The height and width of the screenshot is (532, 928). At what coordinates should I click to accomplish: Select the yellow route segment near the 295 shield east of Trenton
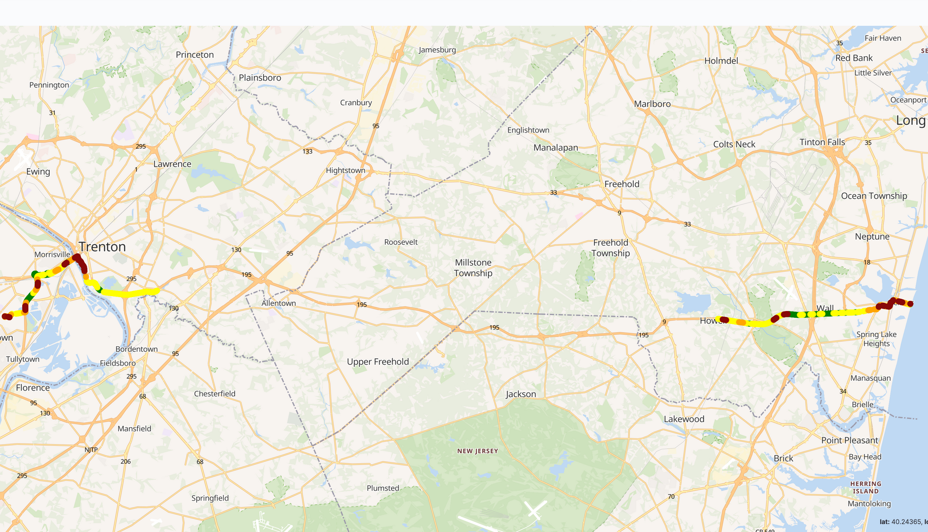click(130, 293)
